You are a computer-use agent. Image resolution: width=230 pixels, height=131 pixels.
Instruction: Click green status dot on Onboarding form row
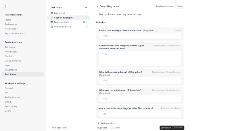[87, 27]
